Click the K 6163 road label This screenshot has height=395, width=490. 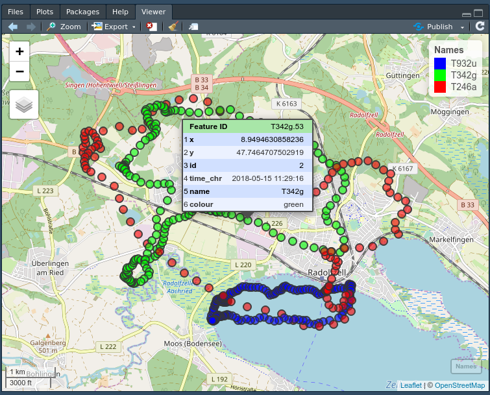[287, 104]
